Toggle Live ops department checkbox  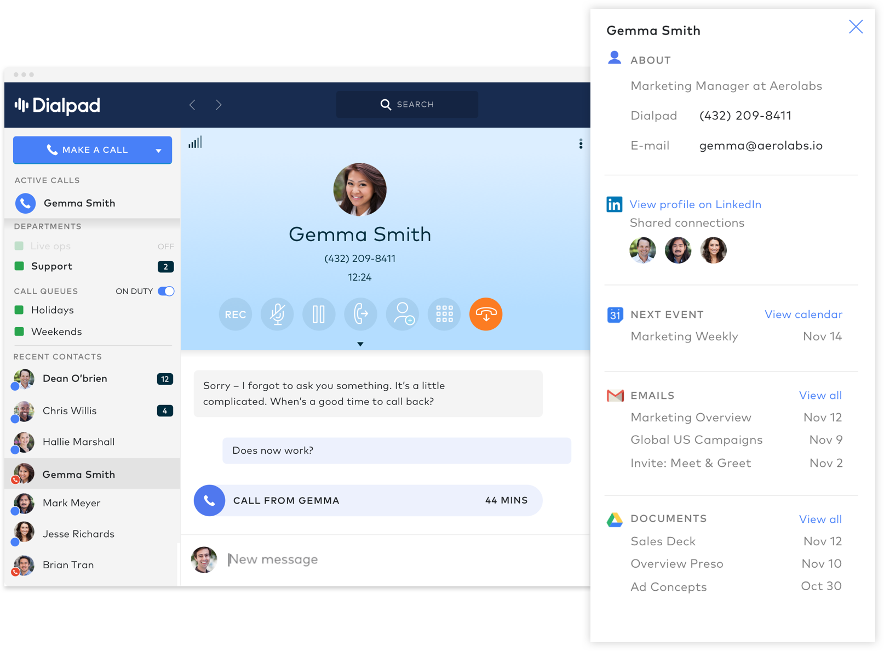coord(19,246)
